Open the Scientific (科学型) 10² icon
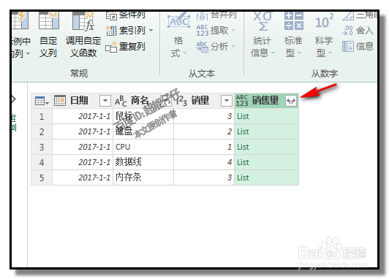Screen dimensions: 389x279 click(324, 20)
